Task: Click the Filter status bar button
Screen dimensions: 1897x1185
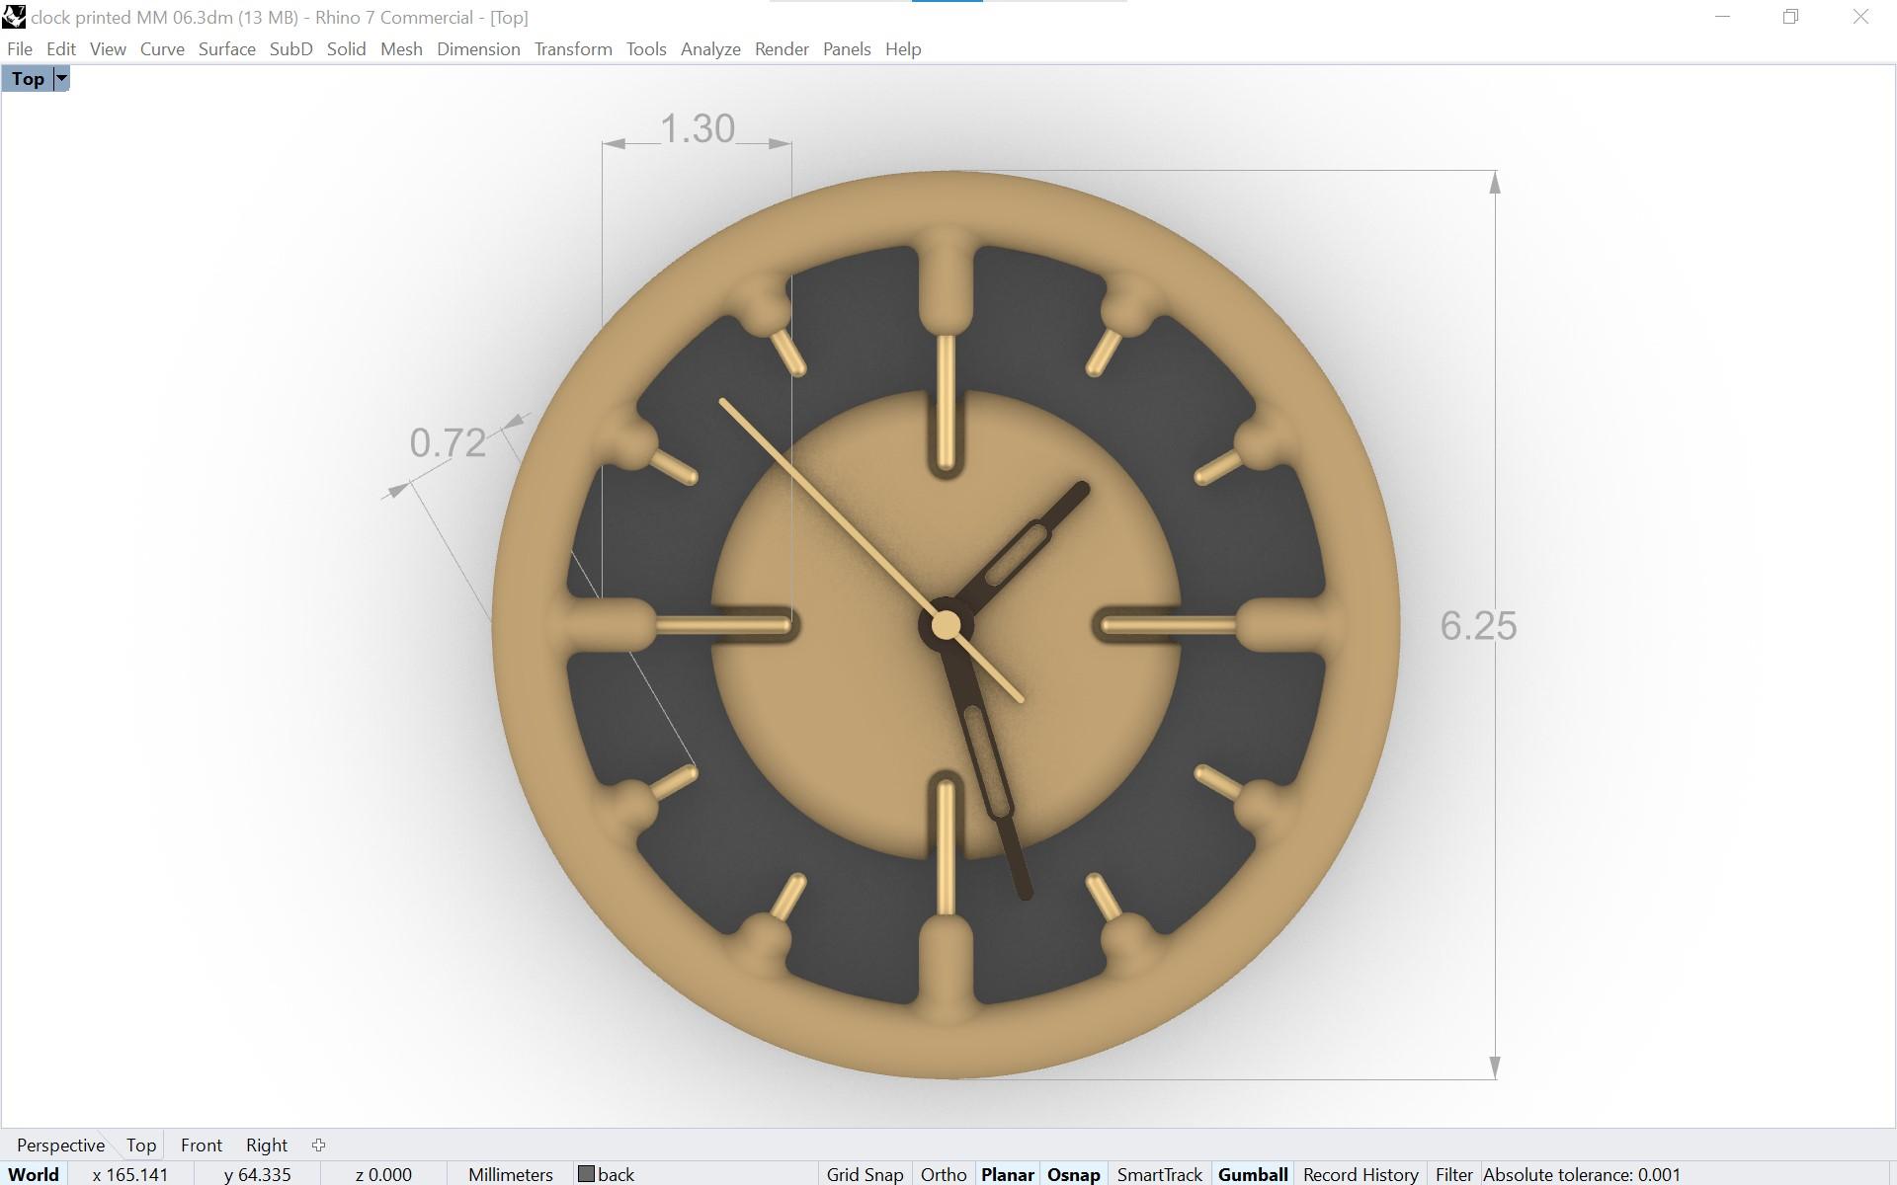Action: coord(1453,1174)
